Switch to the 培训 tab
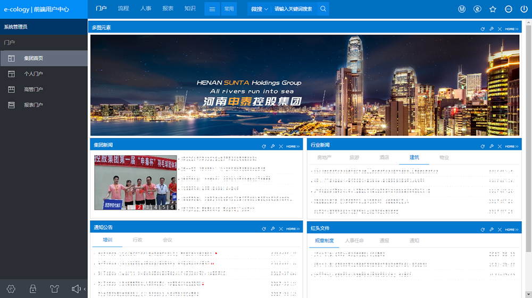532x298 pixels. (x=107, y=240)
